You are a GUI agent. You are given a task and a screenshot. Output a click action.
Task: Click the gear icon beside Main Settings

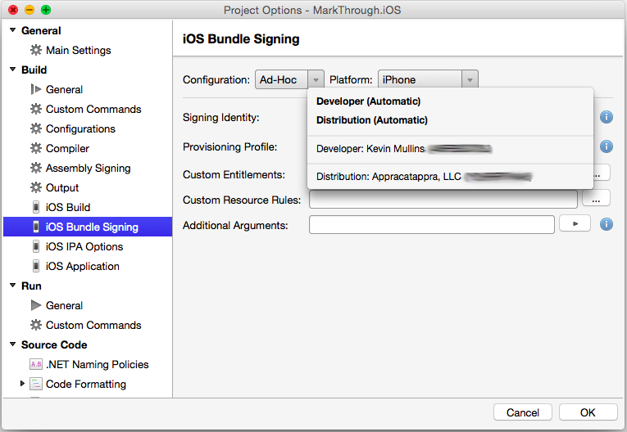point(35,51)
